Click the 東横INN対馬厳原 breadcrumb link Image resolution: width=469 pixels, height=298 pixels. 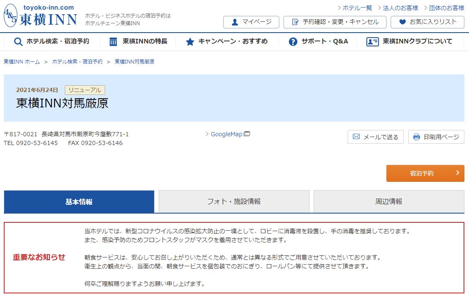[134, 62]
